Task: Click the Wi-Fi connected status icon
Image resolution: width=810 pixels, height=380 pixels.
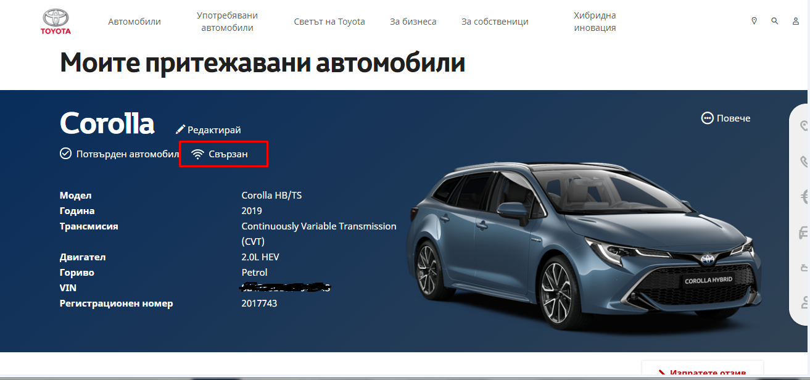Action: (197, 154)
